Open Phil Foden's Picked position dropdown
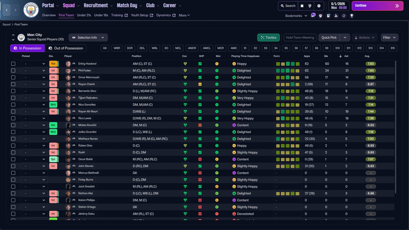Image resolution: width=409 pixels, height=230 pixels. tap(34, 70)
